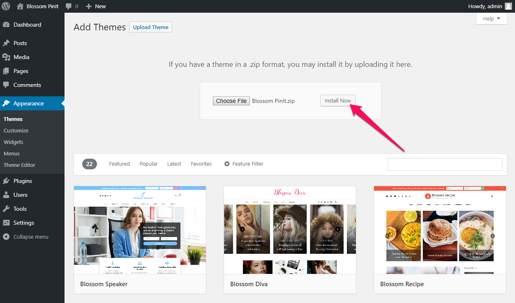The image size is (515, 303).
Task: Click the selected file name Blossom PinIt.zip
Action: 273,101
